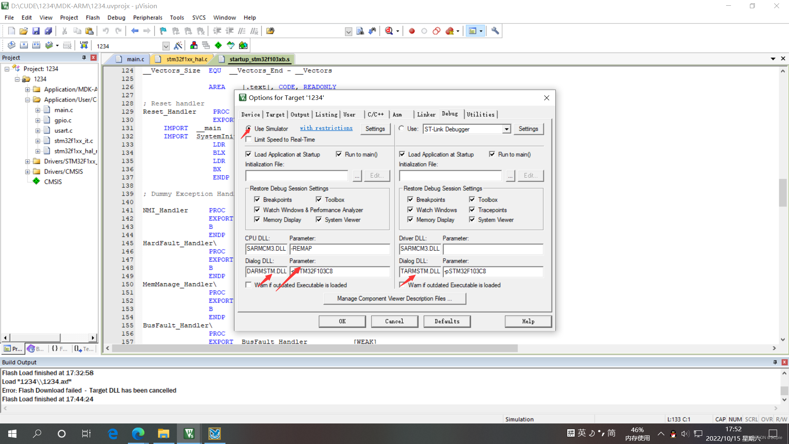Open the Configuration wrench icon
789x444 pixels.
coord(495,31)
